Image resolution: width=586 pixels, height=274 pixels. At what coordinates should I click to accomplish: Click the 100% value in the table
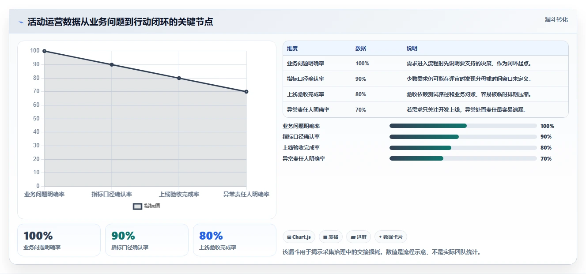[x=362, y=64]
